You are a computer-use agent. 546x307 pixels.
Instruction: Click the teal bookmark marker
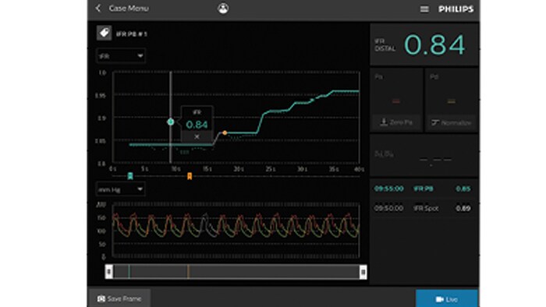[130, 176]
